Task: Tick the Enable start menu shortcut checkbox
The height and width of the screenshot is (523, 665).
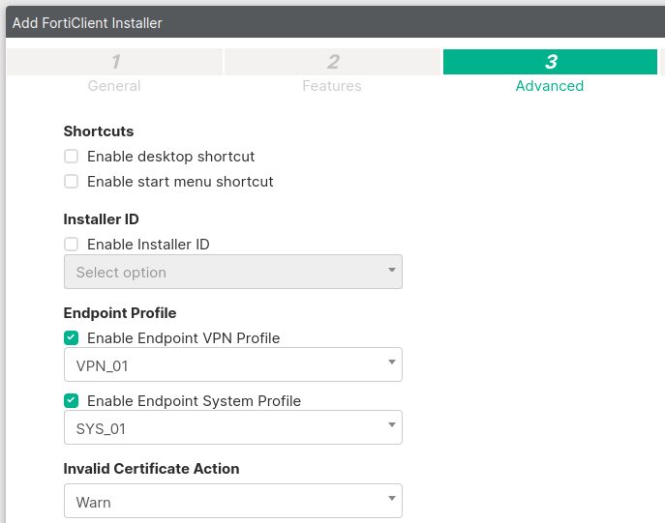Action: [71, 181]
